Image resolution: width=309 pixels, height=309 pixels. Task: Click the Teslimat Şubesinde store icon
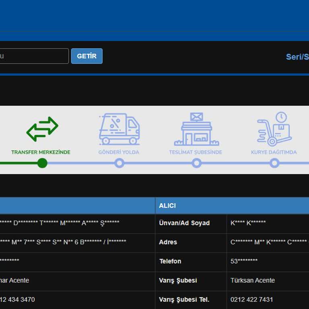(x=196, y=129)
